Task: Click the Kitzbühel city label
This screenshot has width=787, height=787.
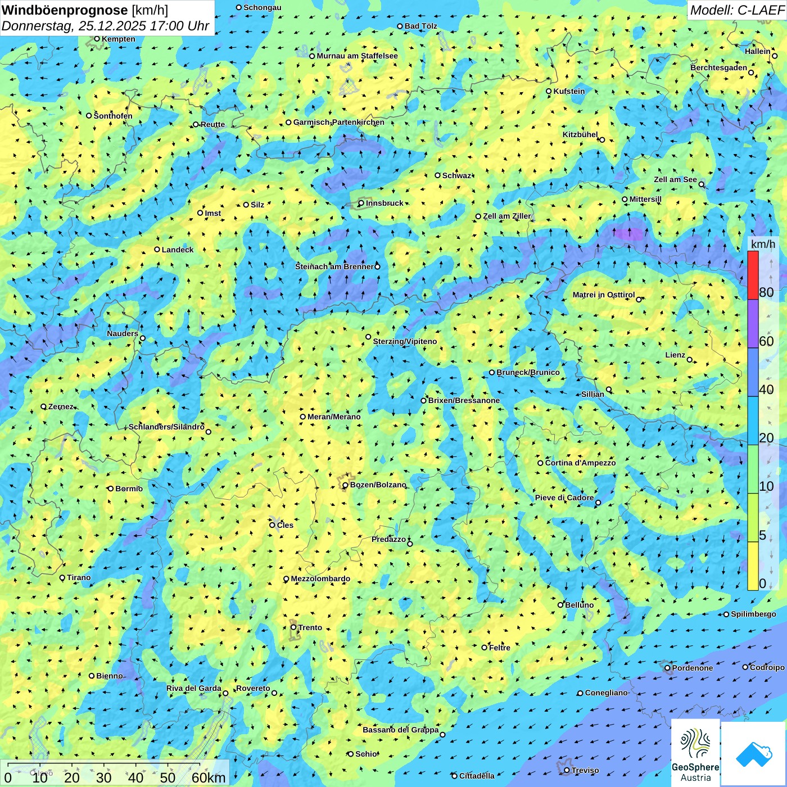Action: click(x=580, y=134)
